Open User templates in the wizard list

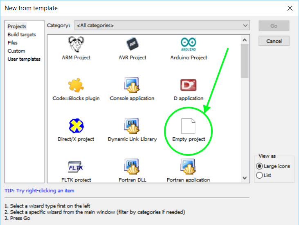click(24, 59)
